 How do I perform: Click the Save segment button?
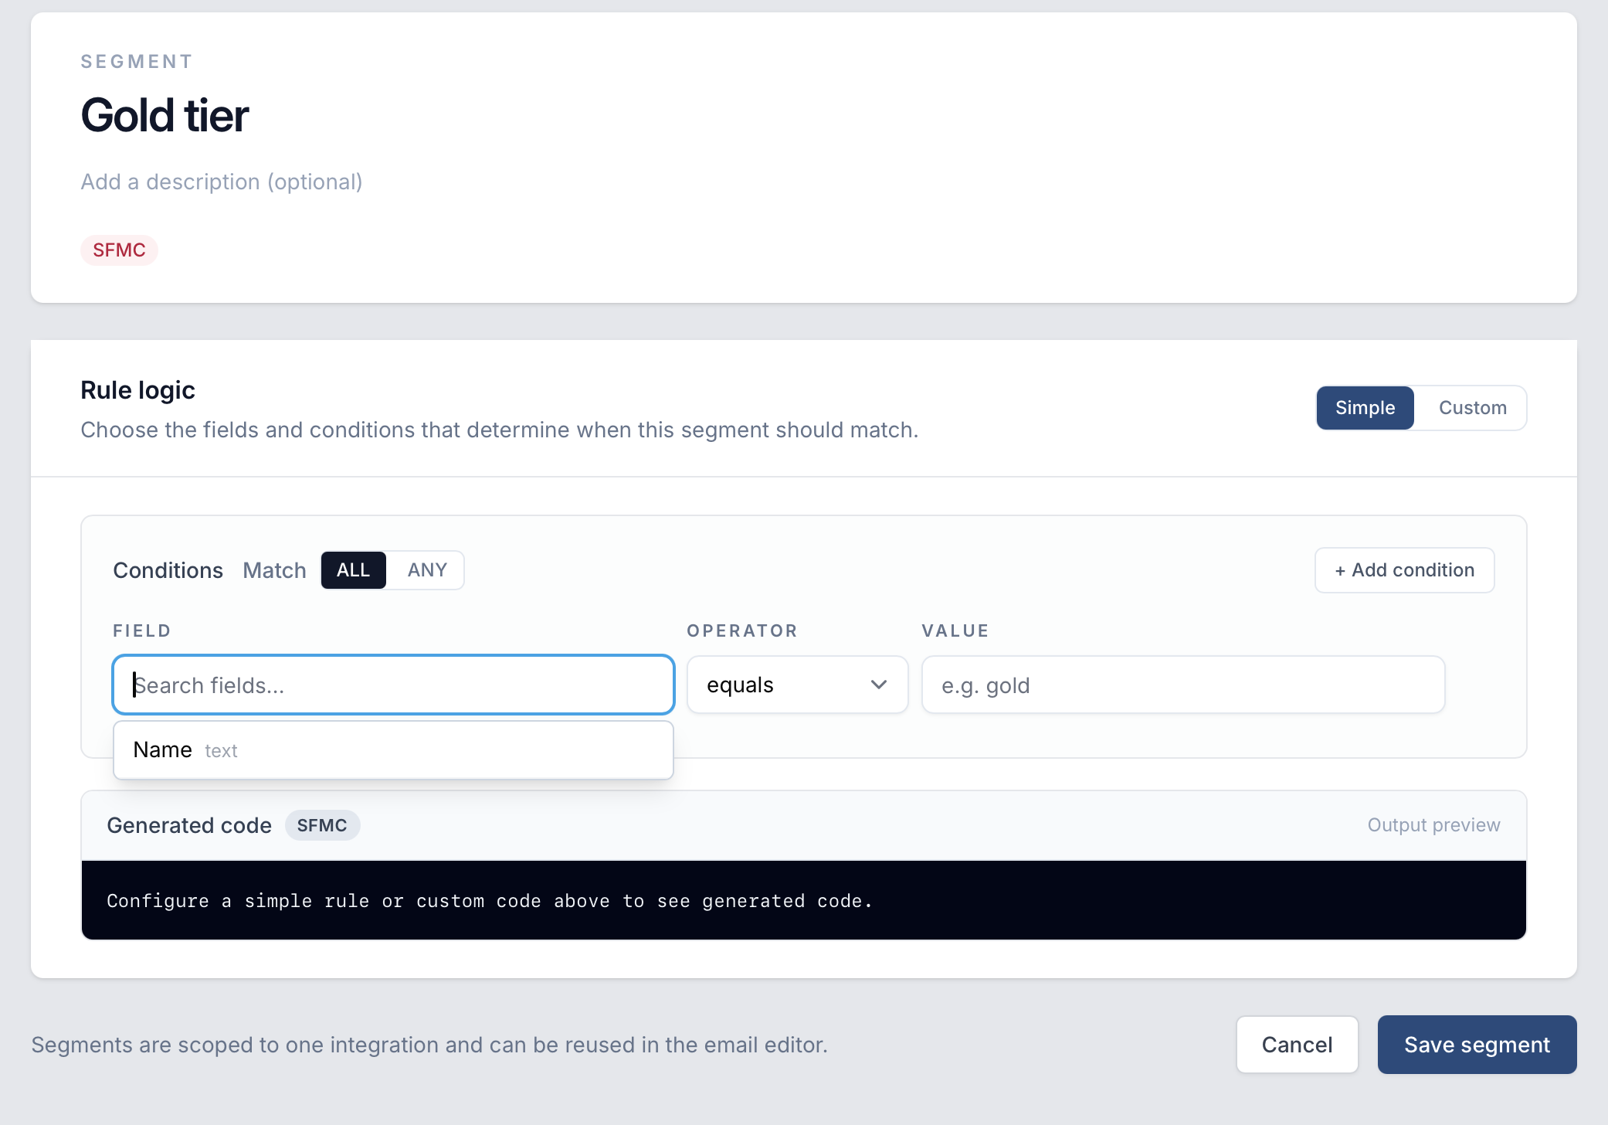point(1476,1044)
